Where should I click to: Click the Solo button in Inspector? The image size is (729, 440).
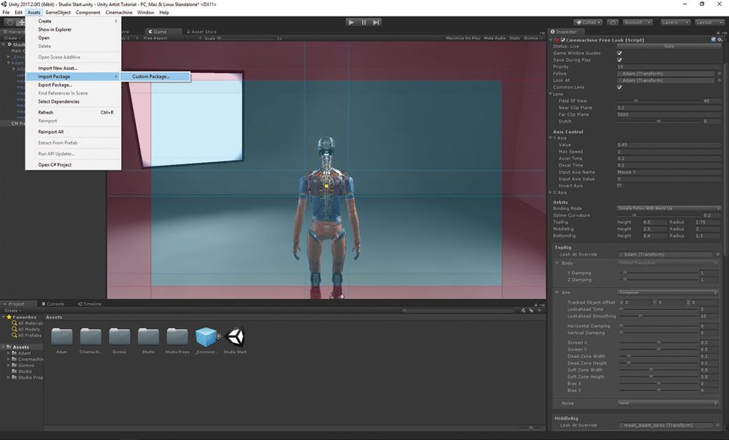(669, 47)
